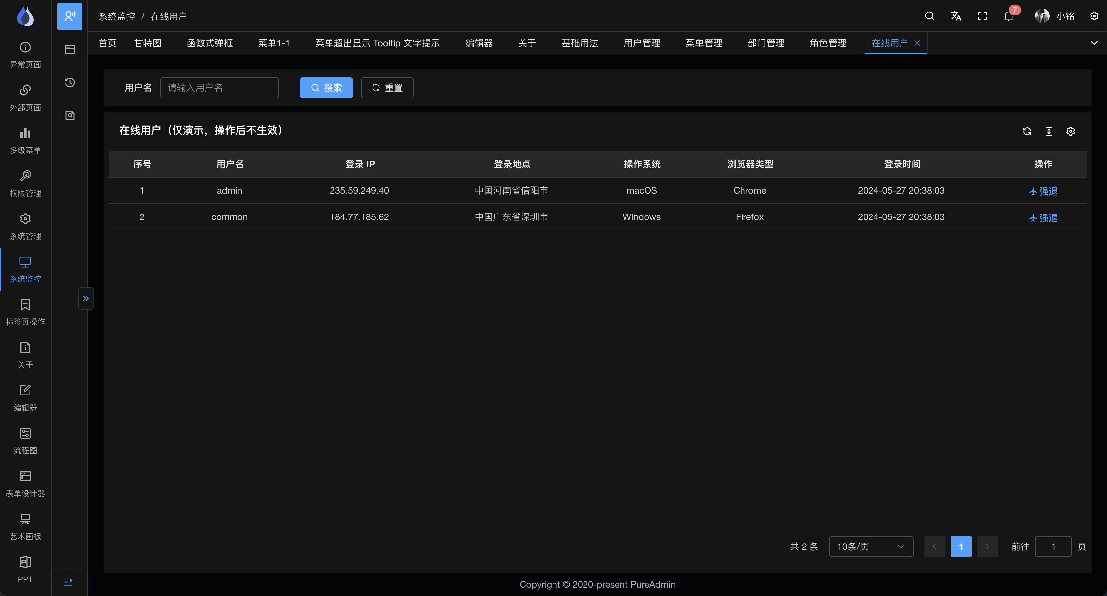Refresh the online users table
Image resolution: width=1107 pixels, height=596 pixels.
coord(1027,132)
